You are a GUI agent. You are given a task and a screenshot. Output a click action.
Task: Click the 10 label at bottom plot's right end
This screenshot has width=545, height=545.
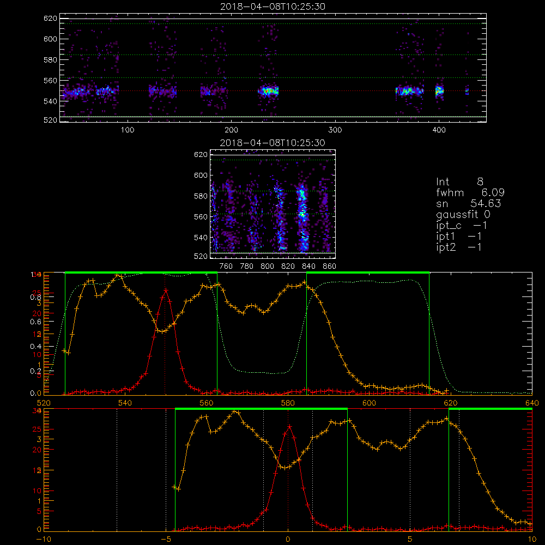point(532,540)
